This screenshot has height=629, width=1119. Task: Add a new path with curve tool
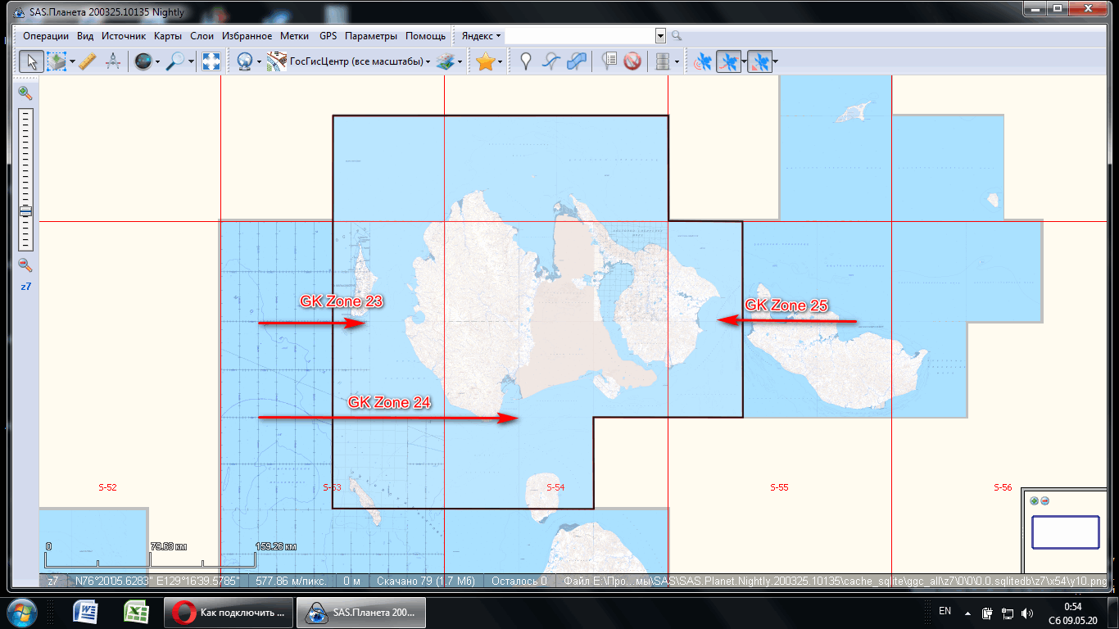(x=551, y=61)
